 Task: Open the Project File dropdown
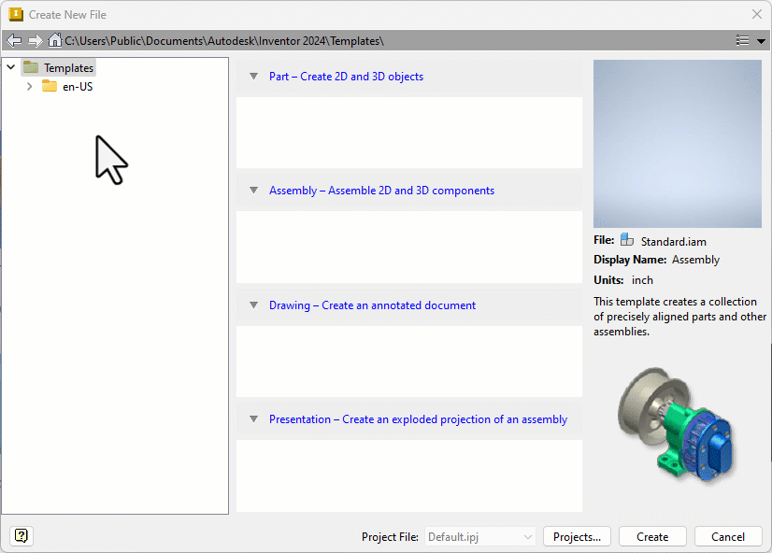(479, 537)
